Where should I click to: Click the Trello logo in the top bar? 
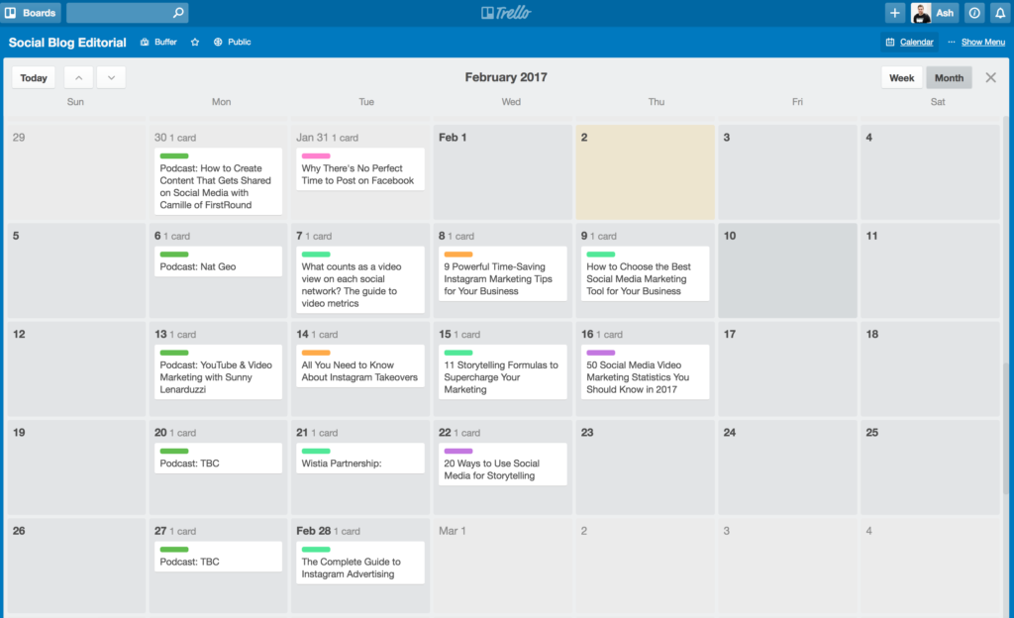pos(507,12)
